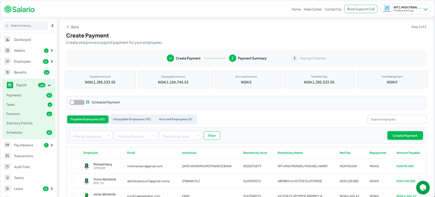Click in the Search menus field
Screen dimensions: 435x197
click(x=25, y=25)
